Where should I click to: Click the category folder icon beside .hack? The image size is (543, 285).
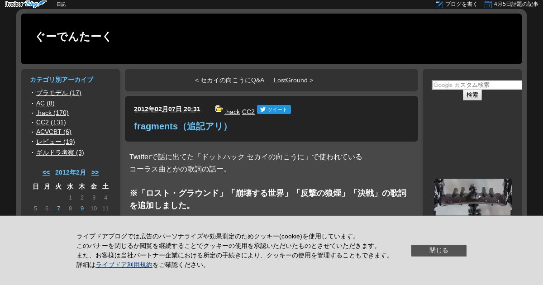[x=219, y=109]
